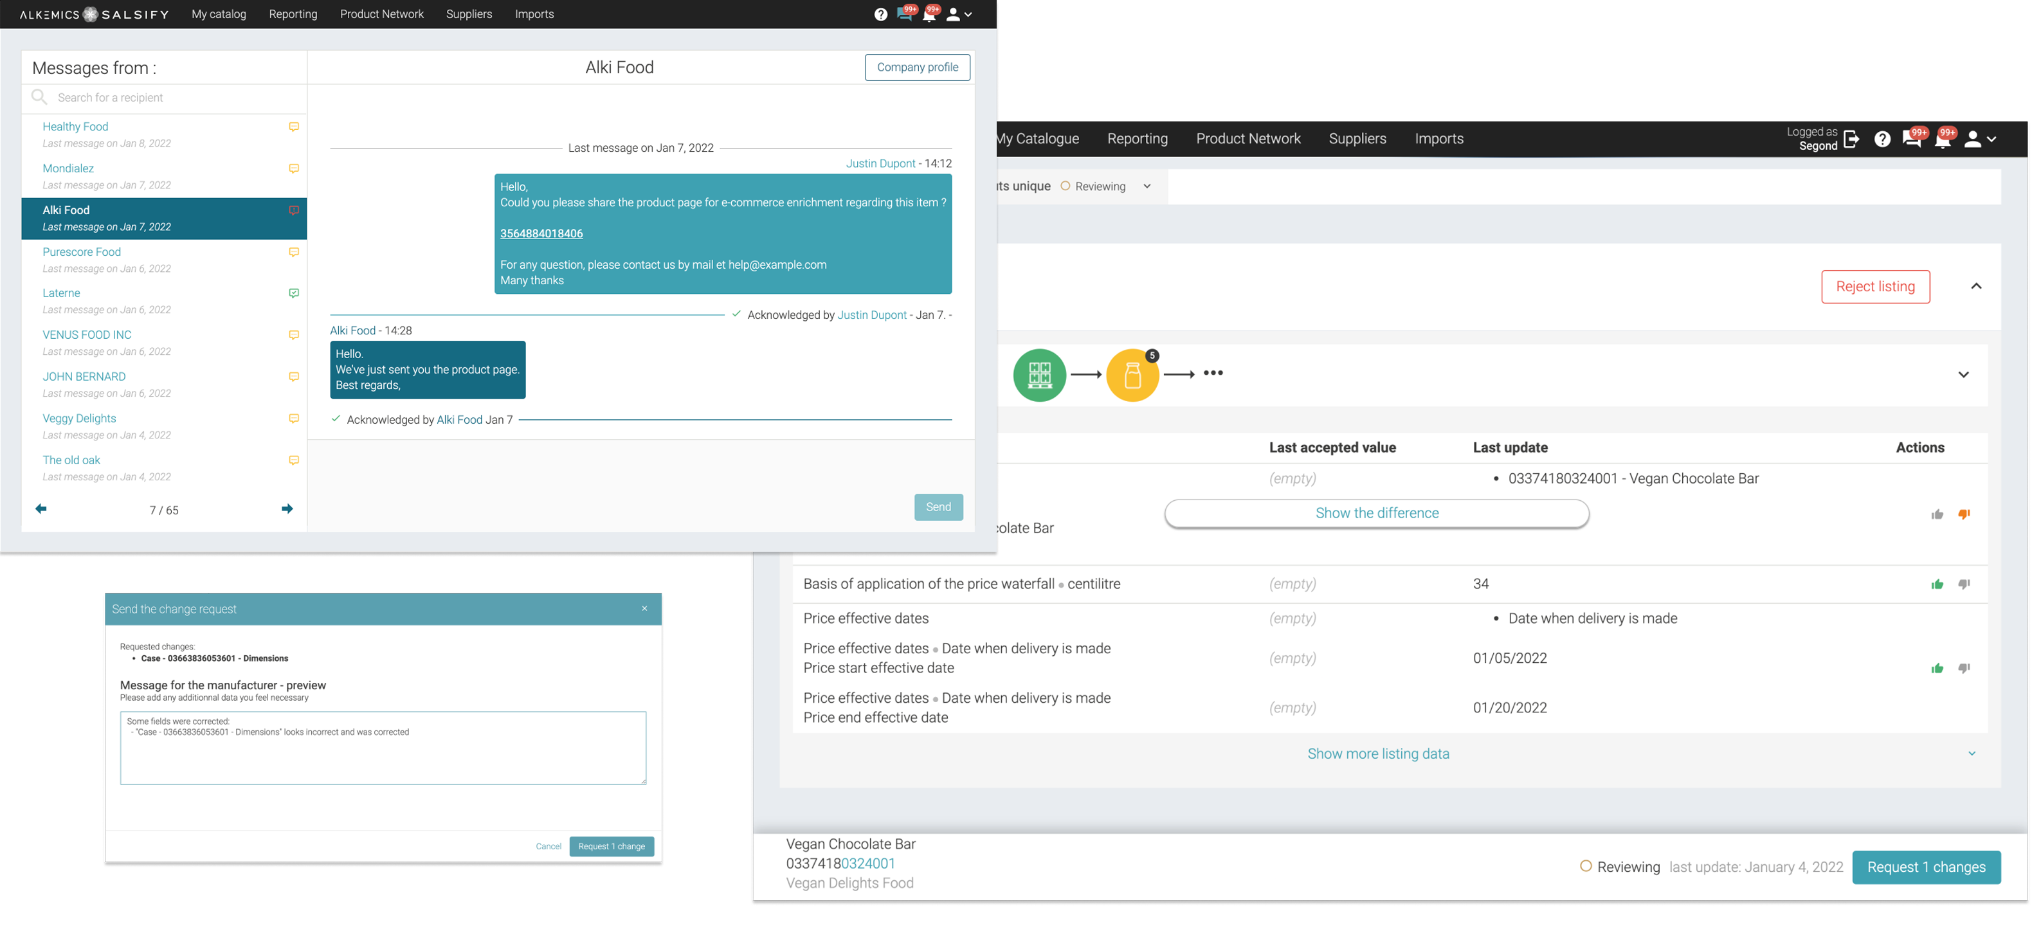Image resolution: width=2032 pixels, height=949 pixels.
Task: Open Product Network in listing window nav
Action: [x=1248, y=139]
